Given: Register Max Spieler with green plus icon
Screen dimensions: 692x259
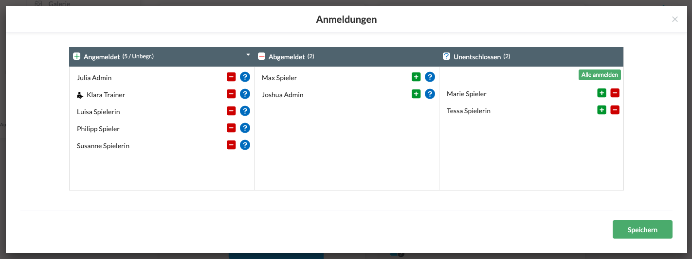Looking at the screenshot, I should coord(416,77).
